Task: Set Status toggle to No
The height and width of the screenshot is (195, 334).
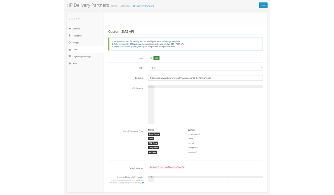Action: [151, 58]
